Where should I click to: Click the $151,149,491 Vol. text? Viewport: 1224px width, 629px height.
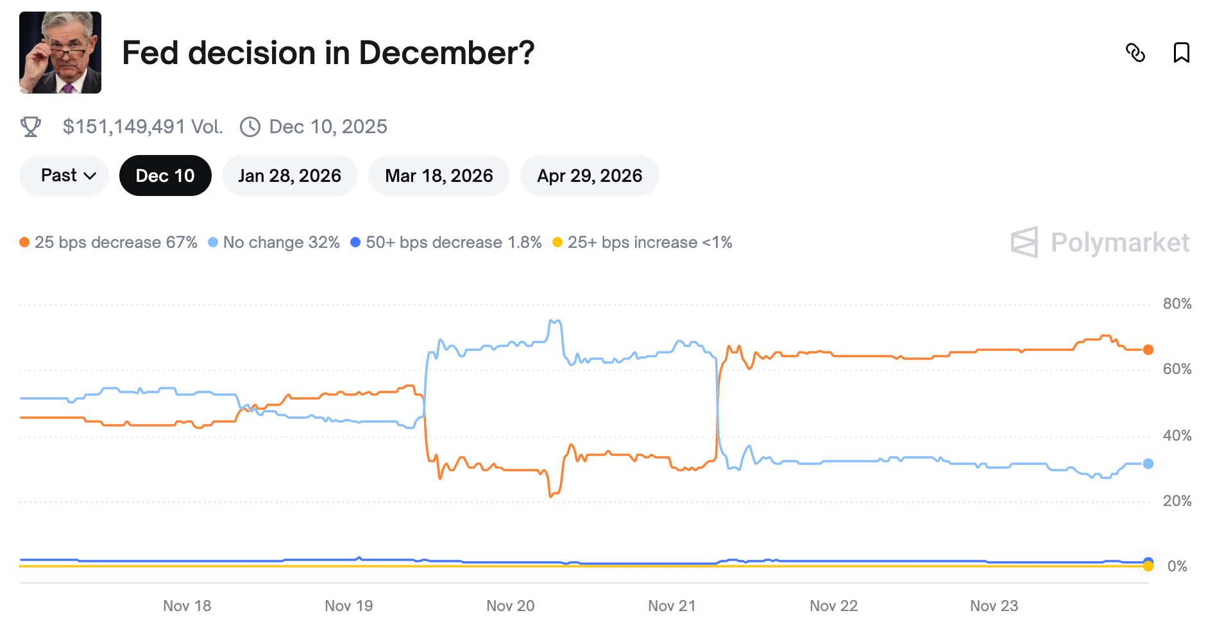(142, 127)
